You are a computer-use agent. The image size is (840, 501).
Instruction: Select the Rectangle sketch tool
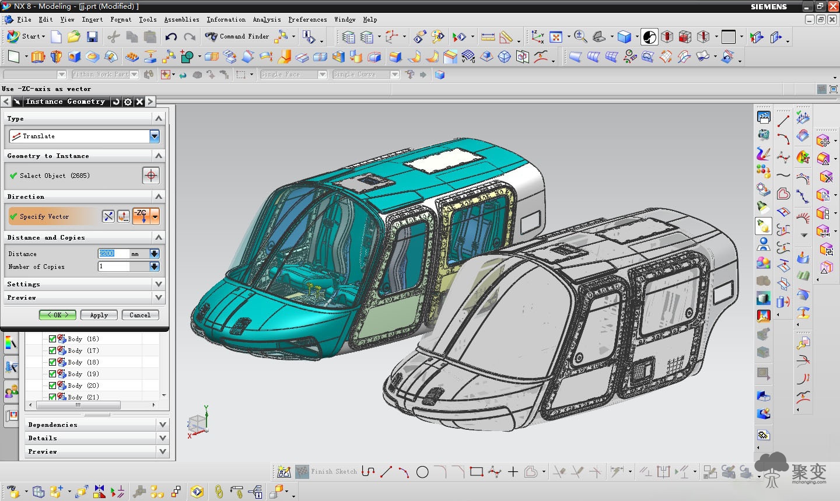[x=477, y=472]
